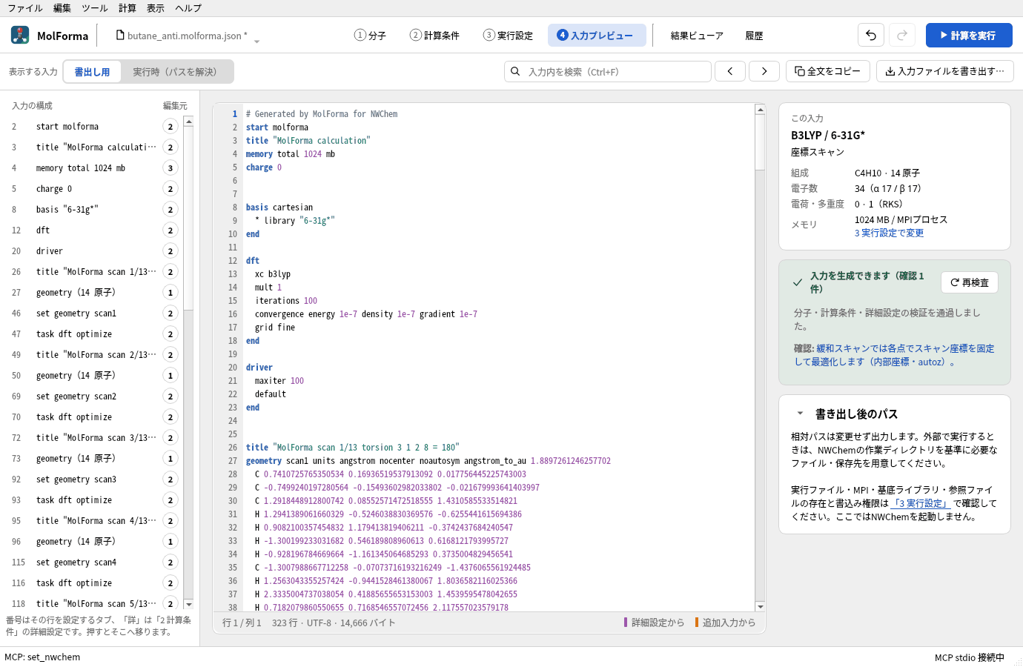The height and width of the screenshot is (667, 1023).
Task: Select the 'dft' outline row
Action: [95, 230]
